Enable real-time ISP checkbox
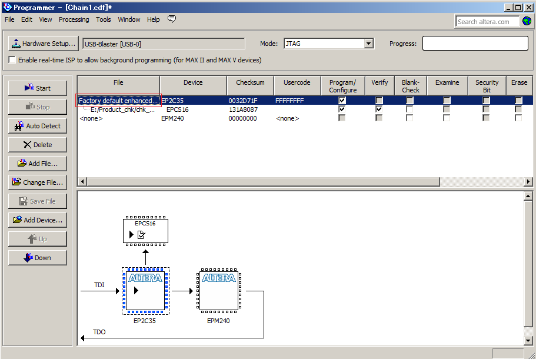Screen dimensions: 536x359 tap(12, 60)
